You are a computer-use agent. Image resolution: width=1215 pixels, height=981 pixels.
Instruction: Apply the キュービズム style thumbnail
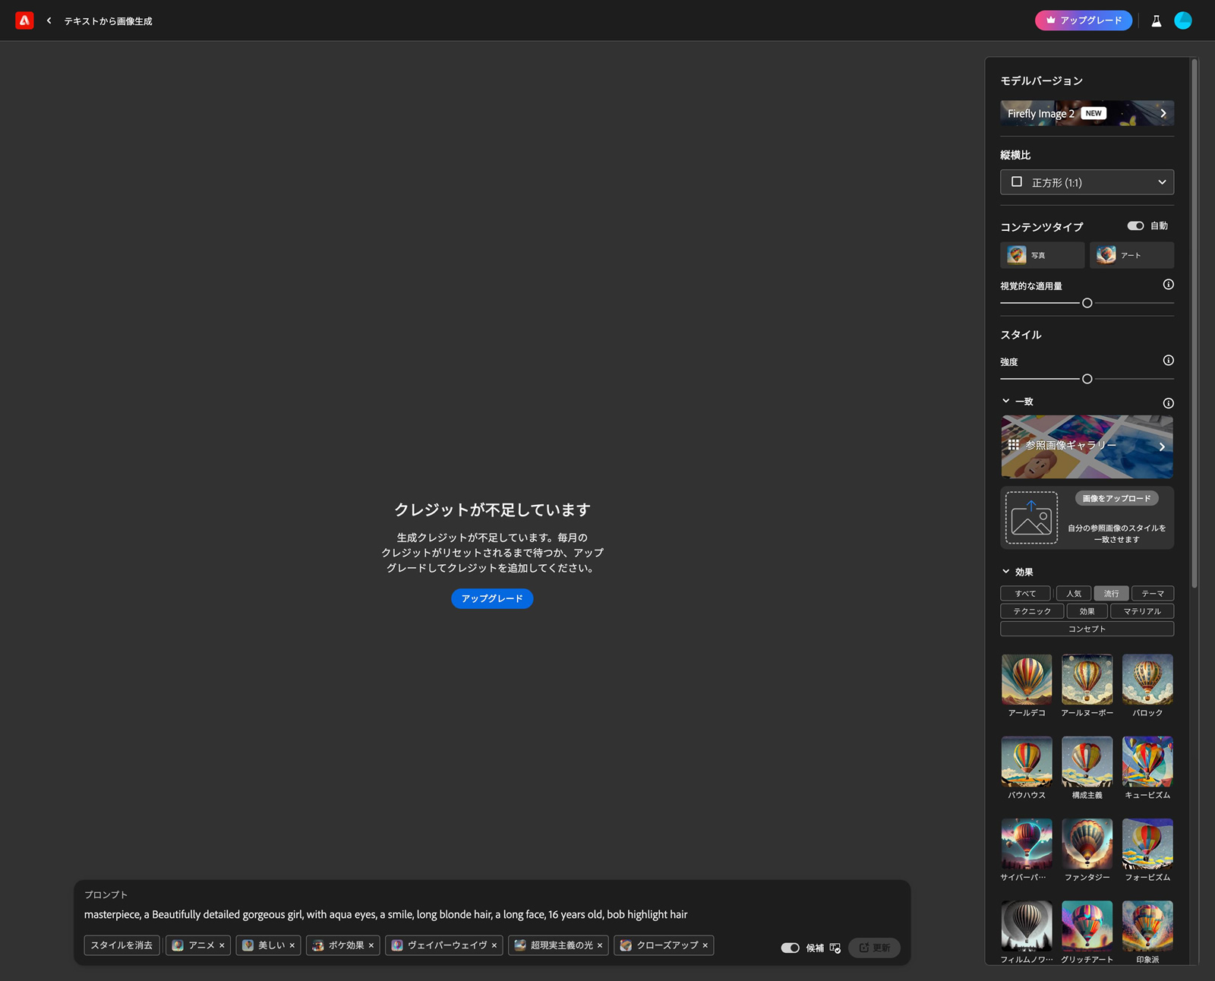coord(1147,762)
